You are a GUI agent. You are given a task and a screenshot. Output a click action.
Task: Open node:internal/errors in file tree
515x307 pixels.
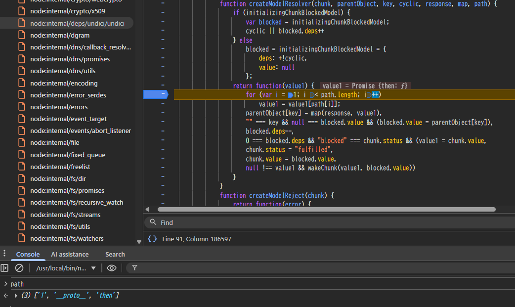pos(59,107)
